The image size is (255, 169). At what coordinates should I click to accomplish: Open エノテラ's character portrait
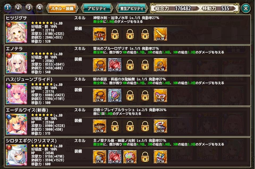[16, 63]
